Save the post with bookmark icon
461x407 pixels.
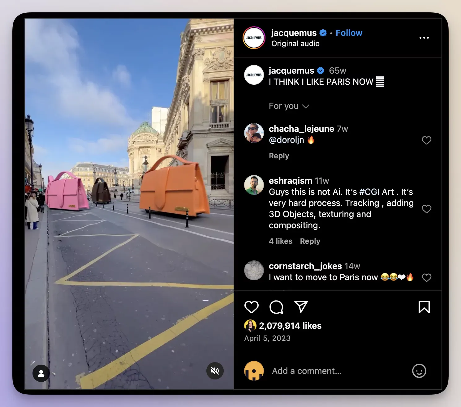coord(424,307)
